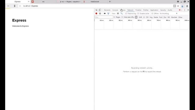Enable the Regex filter checkbox
Screen dimensions: 195x110
pos(115,17)
